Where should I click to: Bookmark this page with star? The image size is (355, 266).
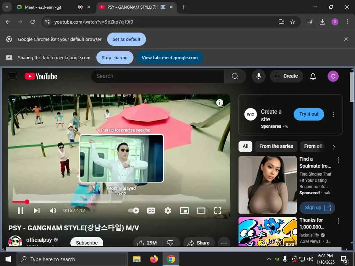pyautogui.click(x=293, y=22)
